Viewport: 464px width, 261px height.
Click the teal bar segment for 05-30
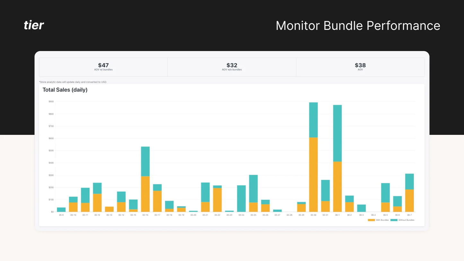(313, 120)
